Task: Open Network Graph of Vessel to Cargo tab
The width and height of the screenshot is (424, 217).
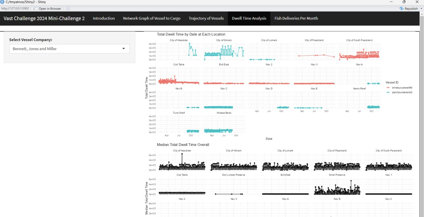Action: point(152,18)
